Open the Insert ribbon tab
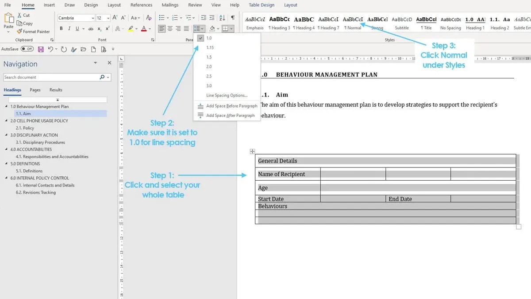This screenshot has width=531, height=299. coord(49,5)
